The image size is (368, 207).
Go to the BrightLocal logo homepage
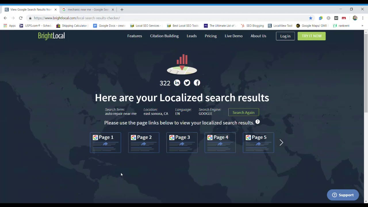[51, 36]
